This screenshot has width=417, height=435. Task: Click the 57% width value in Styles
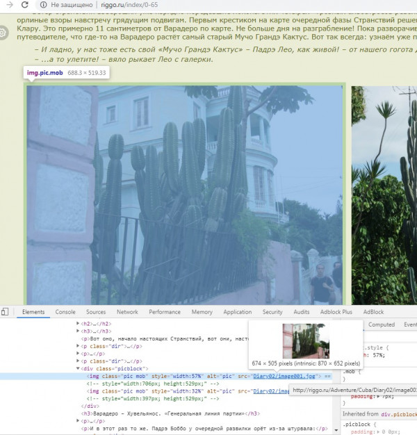tap(379, 355)
